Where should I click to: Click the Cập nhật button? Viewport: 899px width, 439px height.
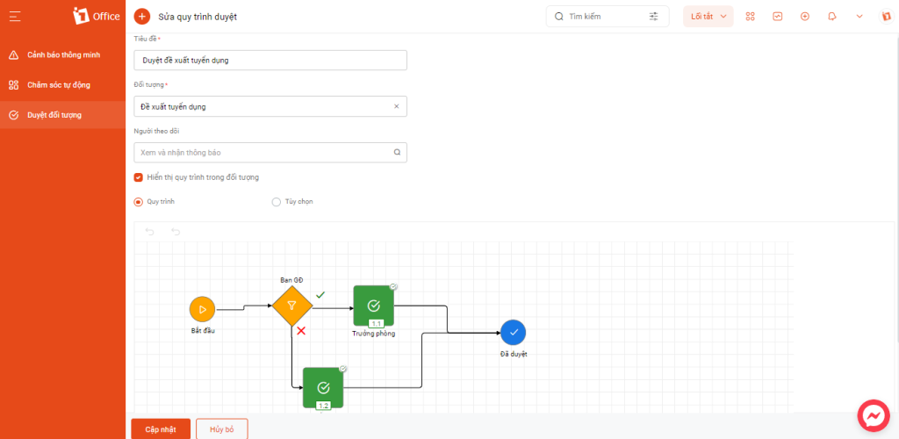(x=161, y=429)
